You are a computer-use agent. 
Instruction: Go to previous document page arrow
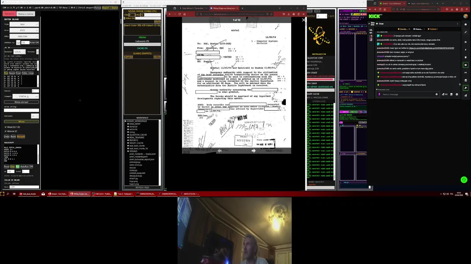220,151
